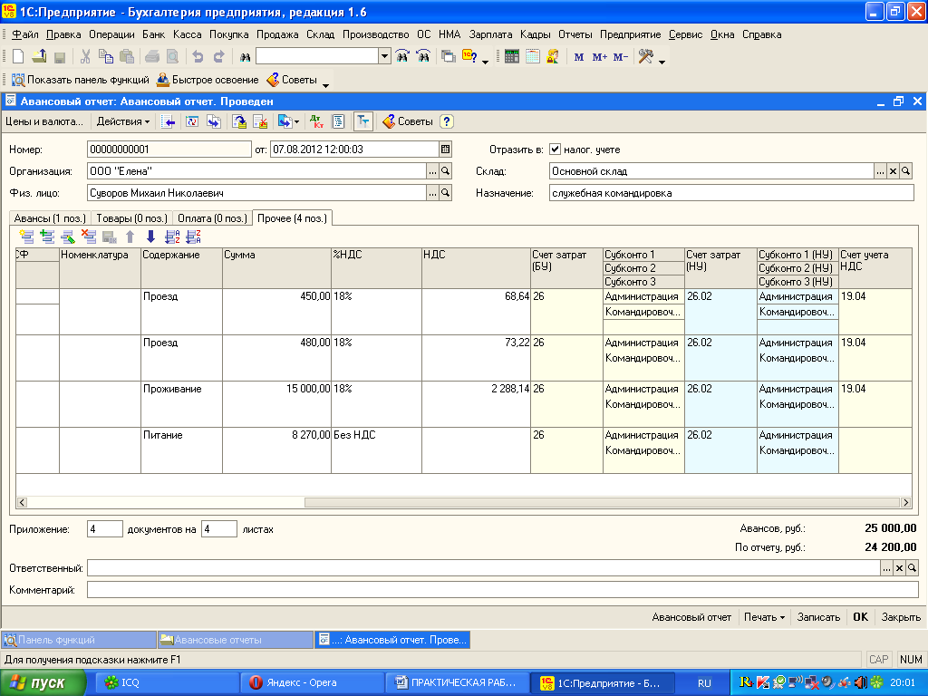
Task: Switch to 'Яндекс - Opera' in taskbar
Action: tap(313, 683)
